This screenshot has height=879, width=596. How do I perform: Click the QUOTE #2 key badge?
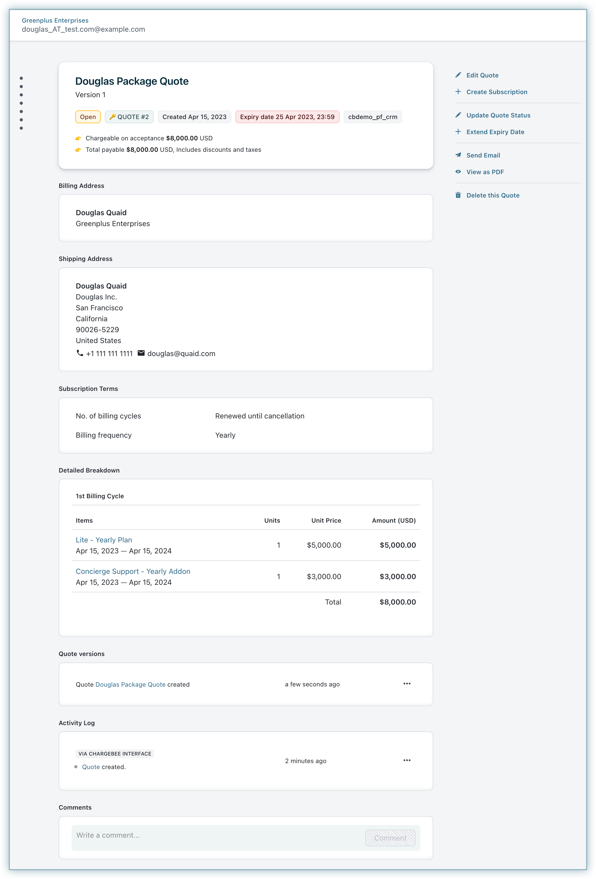(x=129, y=117)
